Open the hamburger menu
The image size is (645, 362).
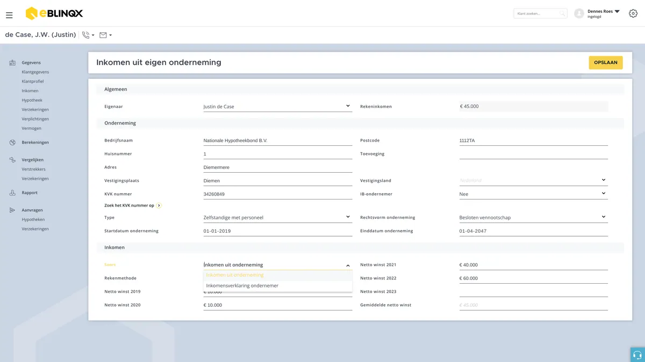point(9,15)
